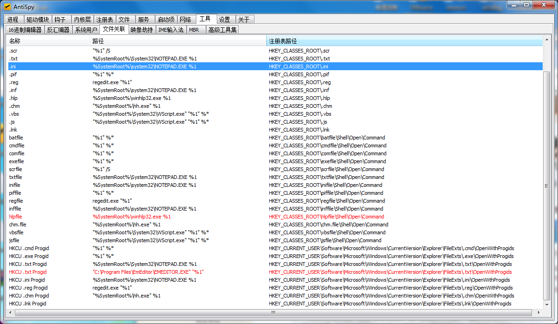Switch to 高级工具集 sub-tab
Viewport: 558px width, 324px height.
pos(222,30)
